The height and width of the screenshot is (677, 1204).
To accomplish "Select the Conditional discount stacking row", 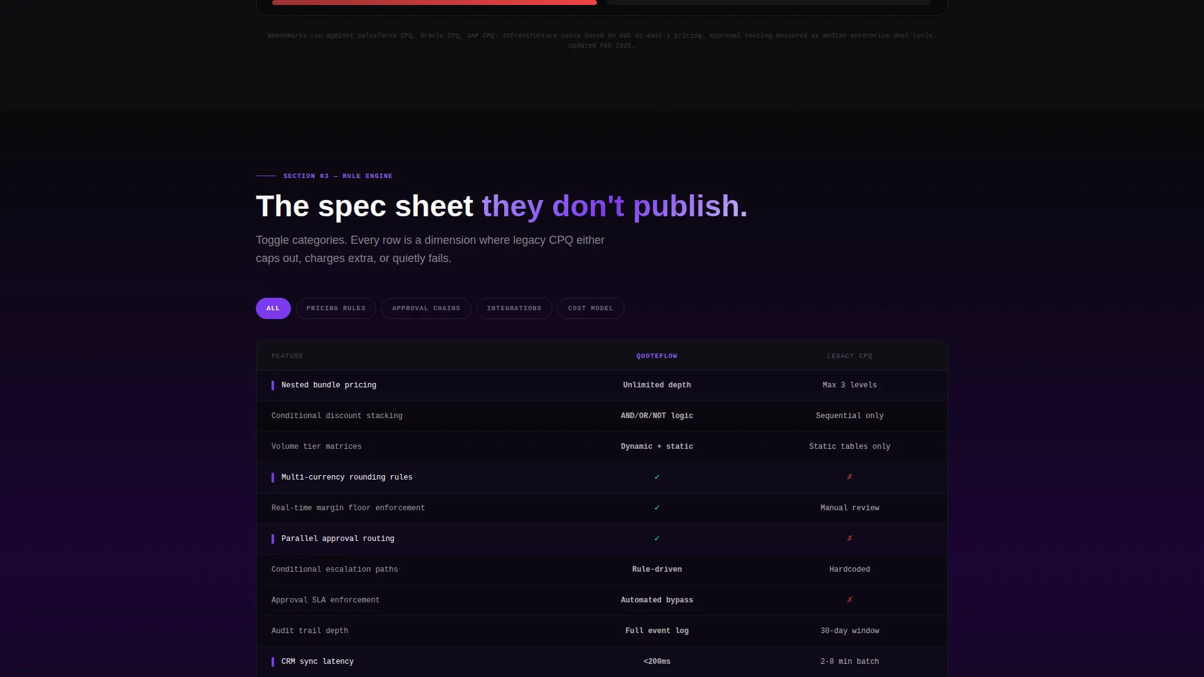I will 602,416.
